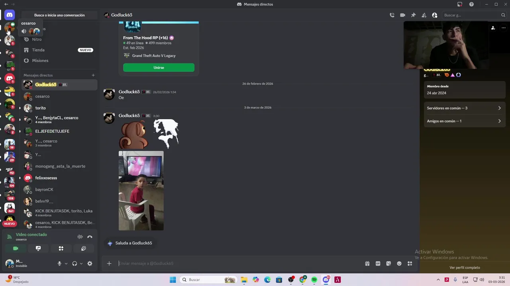Image resolution: width=510 pixels, height=286 pixels.
Task: Open Ver perfil completo
Action: pos(465,268)
